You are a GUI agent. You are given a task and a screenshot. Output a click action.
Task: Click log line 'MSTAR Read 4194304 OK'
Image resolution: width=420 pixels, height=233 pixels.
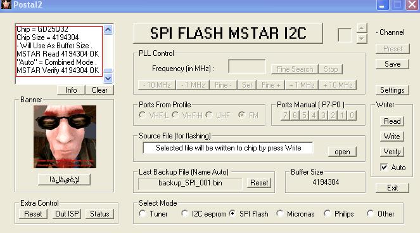(x=58, y=54)
